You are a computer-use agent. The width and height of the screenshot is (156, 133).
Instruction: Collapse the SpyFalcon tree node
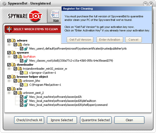9,57
